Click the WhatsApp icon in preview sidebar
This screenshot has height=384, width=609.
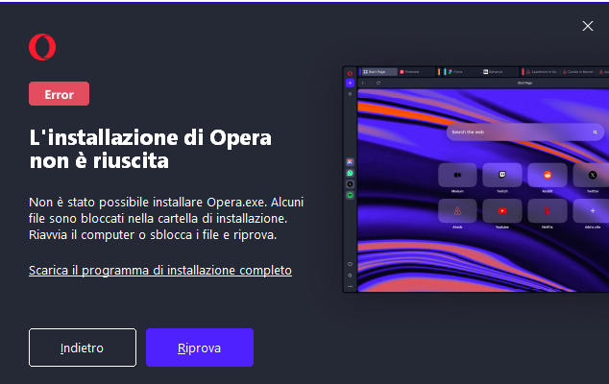click(x=350, y=173)
